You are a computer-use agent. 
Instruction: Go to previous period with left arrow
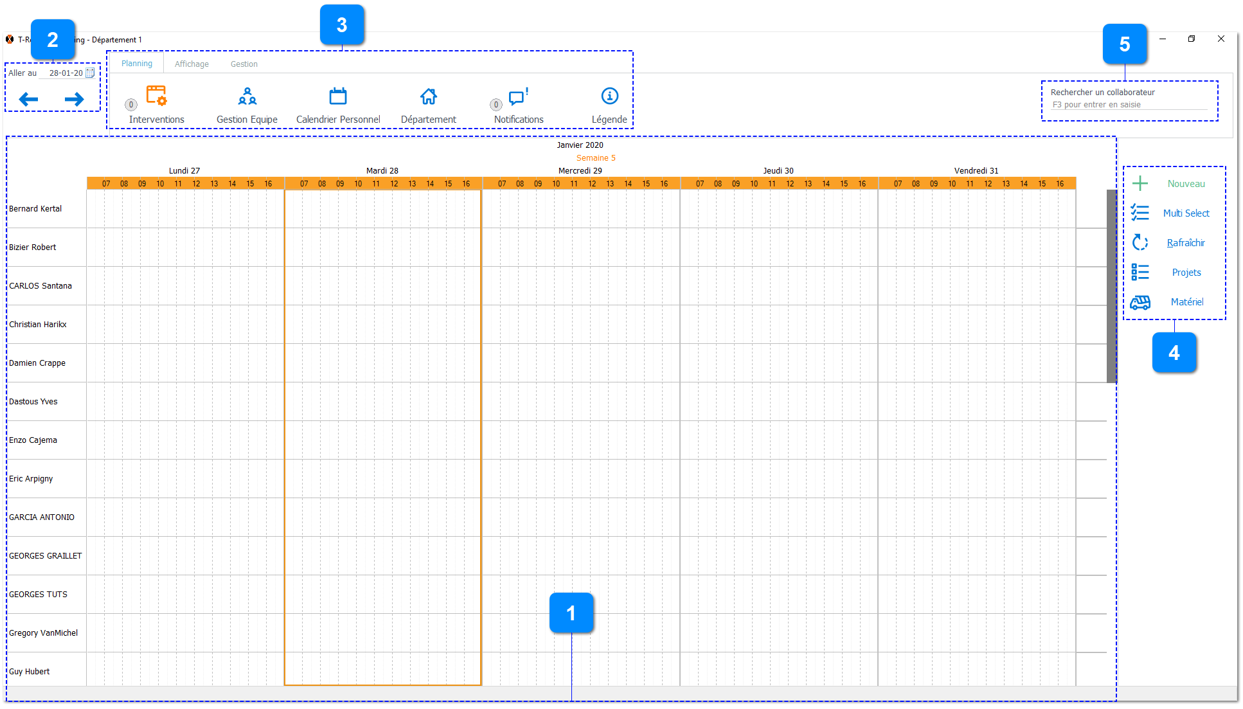point(28,99)
